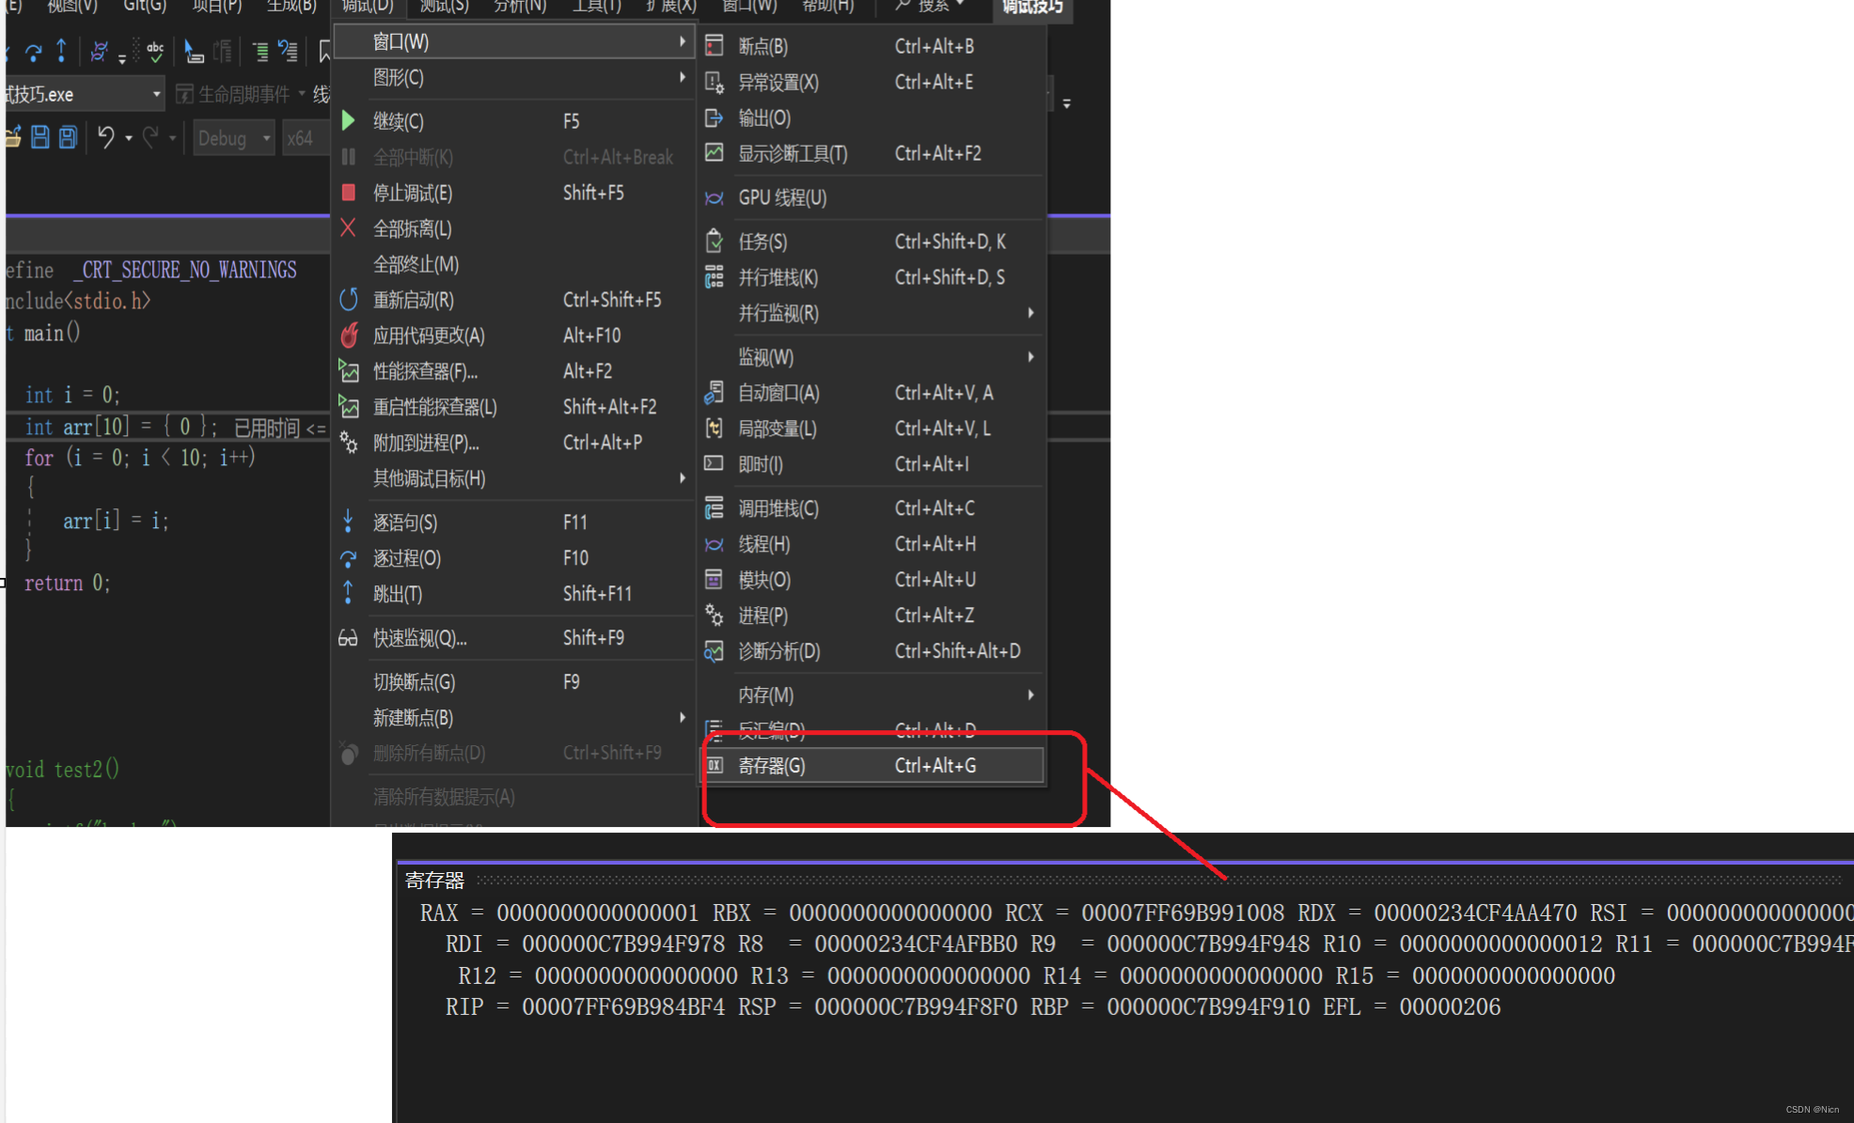Select Locals (局部变量) window entry
Viewport: 1854px width, 1123px height.
click(777, 429)
